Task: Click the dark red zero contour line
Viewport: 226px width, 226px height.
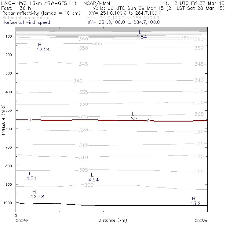Action: 111,120
